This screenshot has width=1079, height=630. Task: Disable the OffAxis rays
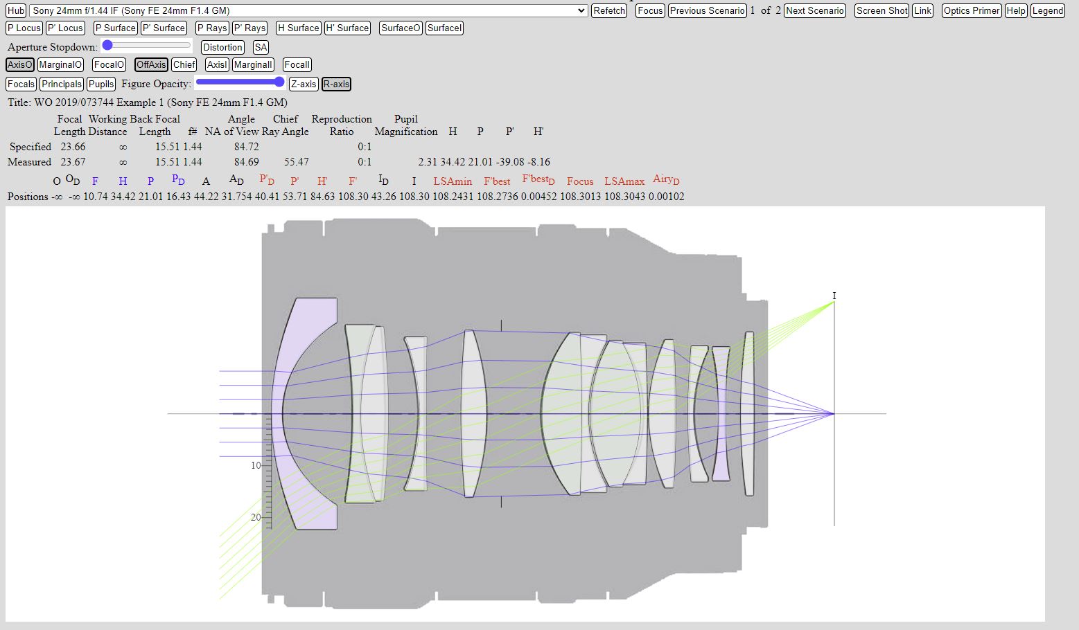point(151,64)
